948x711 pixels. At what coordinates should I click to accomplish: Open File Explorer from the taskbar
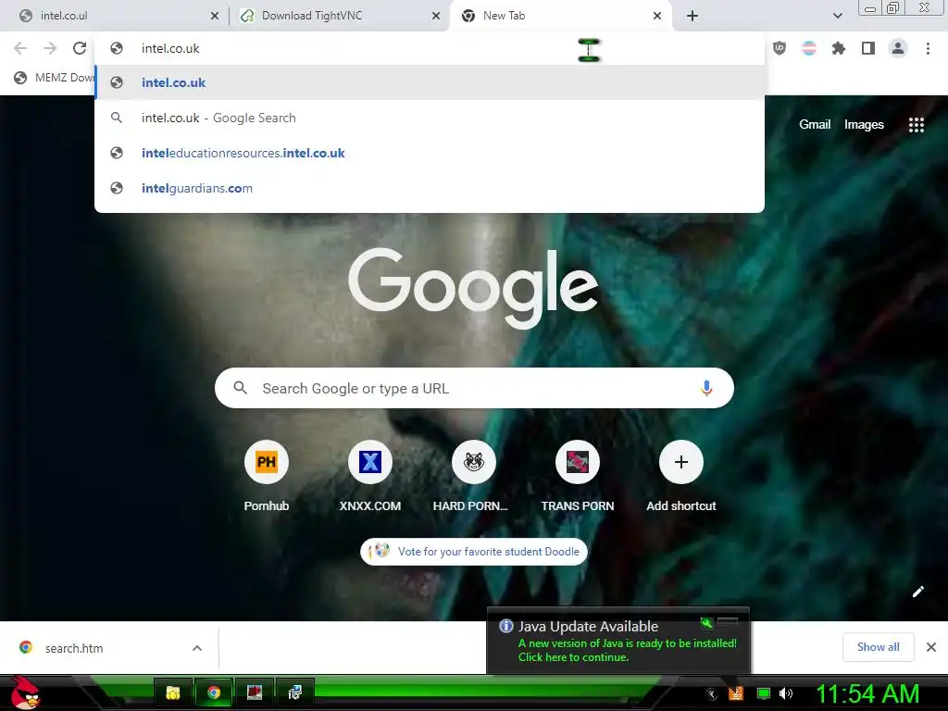point(173,692)
